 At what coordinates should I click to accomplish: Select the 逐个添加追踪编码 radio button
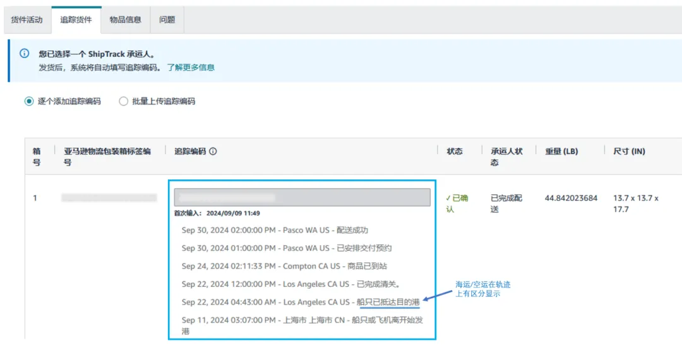29,101
